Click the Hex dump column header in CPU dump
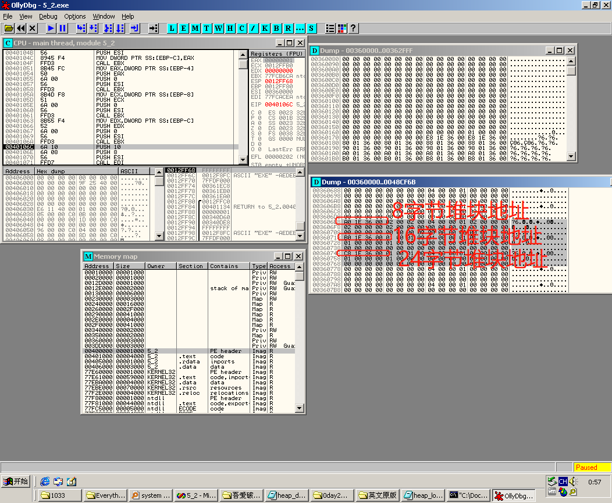Image resolution: width=612 pixels, height=503 pixels. click(x=77, y=172)
